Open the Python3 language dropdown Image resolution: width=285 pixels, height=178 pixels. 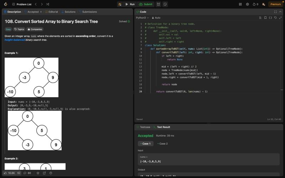coord(142,17)
